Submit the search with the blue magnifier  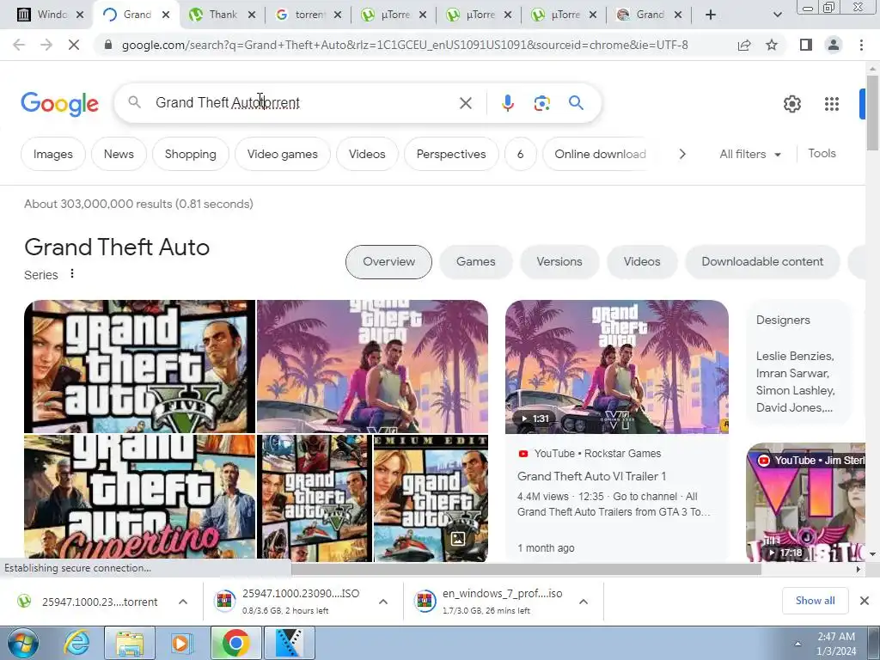576,103
